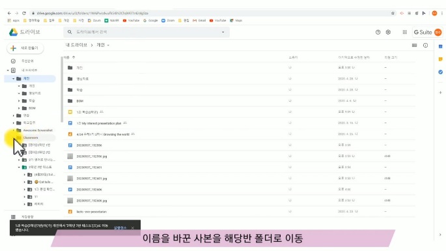
Task: Show the details info panel icon
Action: point(425,45)
